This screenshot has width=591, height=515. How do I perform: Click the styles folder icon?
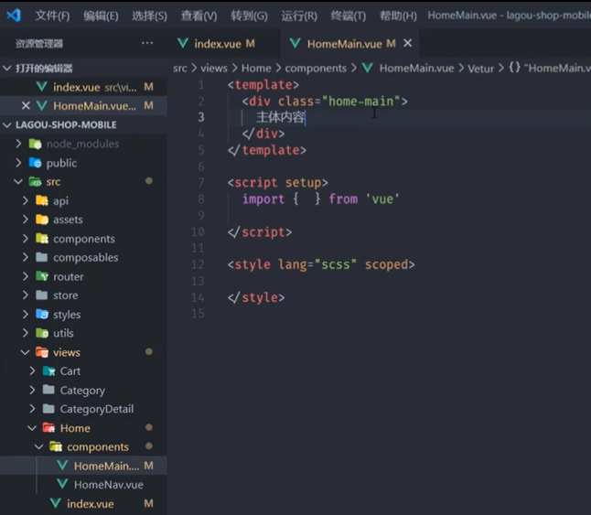coord(42,314)
